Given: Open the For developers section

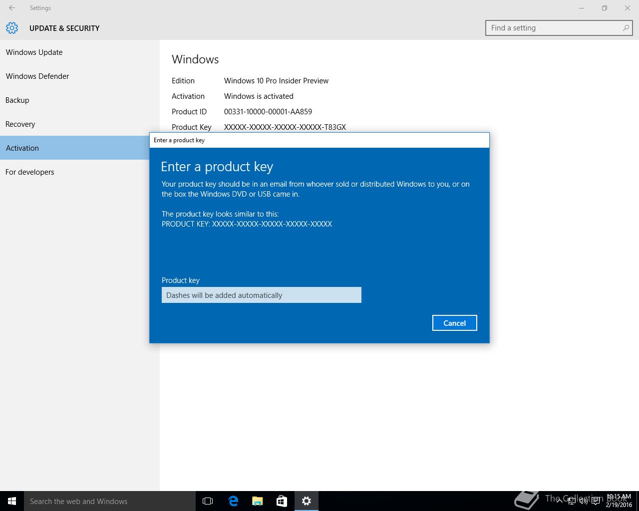Looking at the screenshot, I should point(30,172).
